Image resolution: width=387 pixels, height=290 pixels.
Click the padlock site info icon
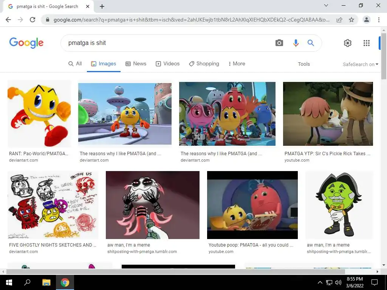48,20
